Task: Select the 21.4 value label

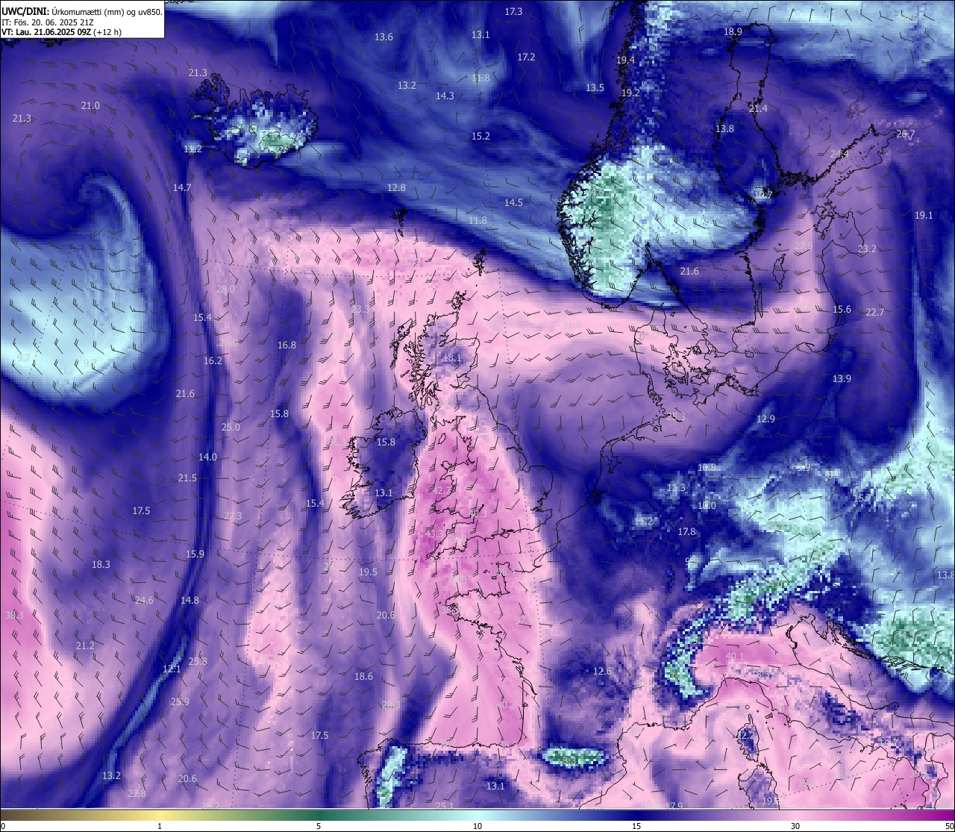Action: [757, 109]
